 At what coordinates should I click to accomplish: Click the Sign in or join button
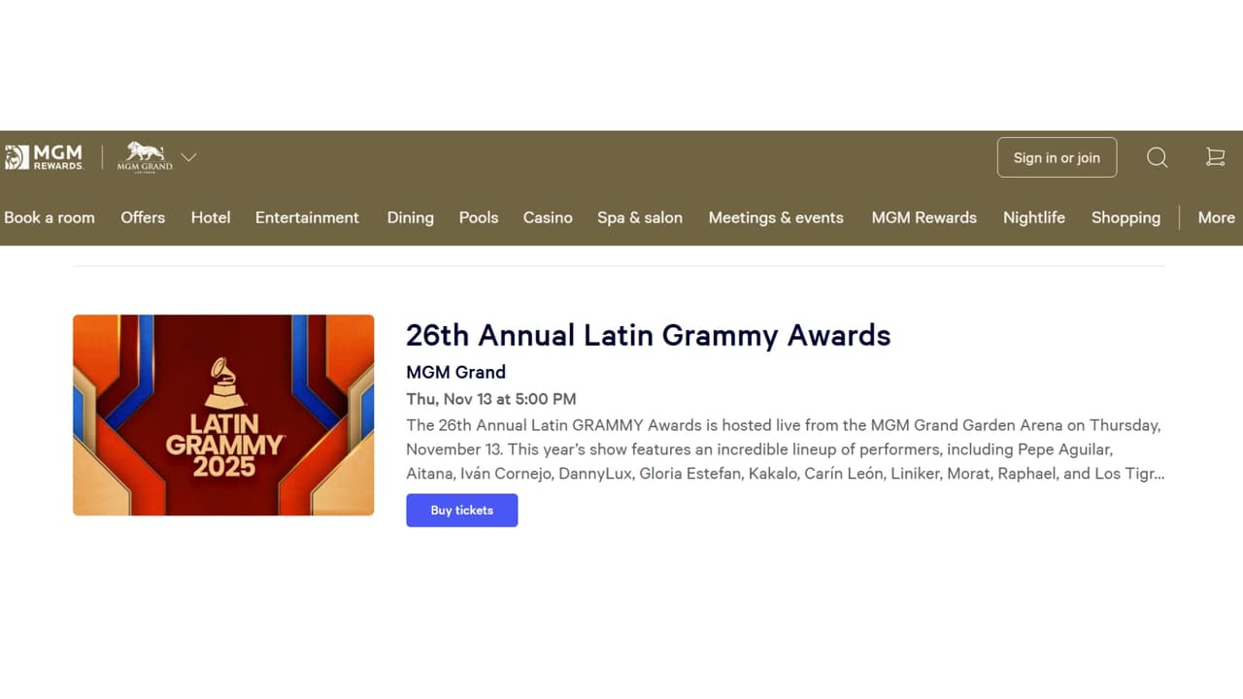pyautogui.click(x=1057, y=156)
